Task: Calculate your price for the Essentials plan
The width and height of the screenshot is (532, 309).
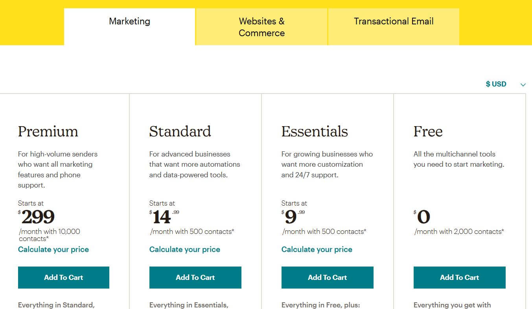Action: point(317,249)
